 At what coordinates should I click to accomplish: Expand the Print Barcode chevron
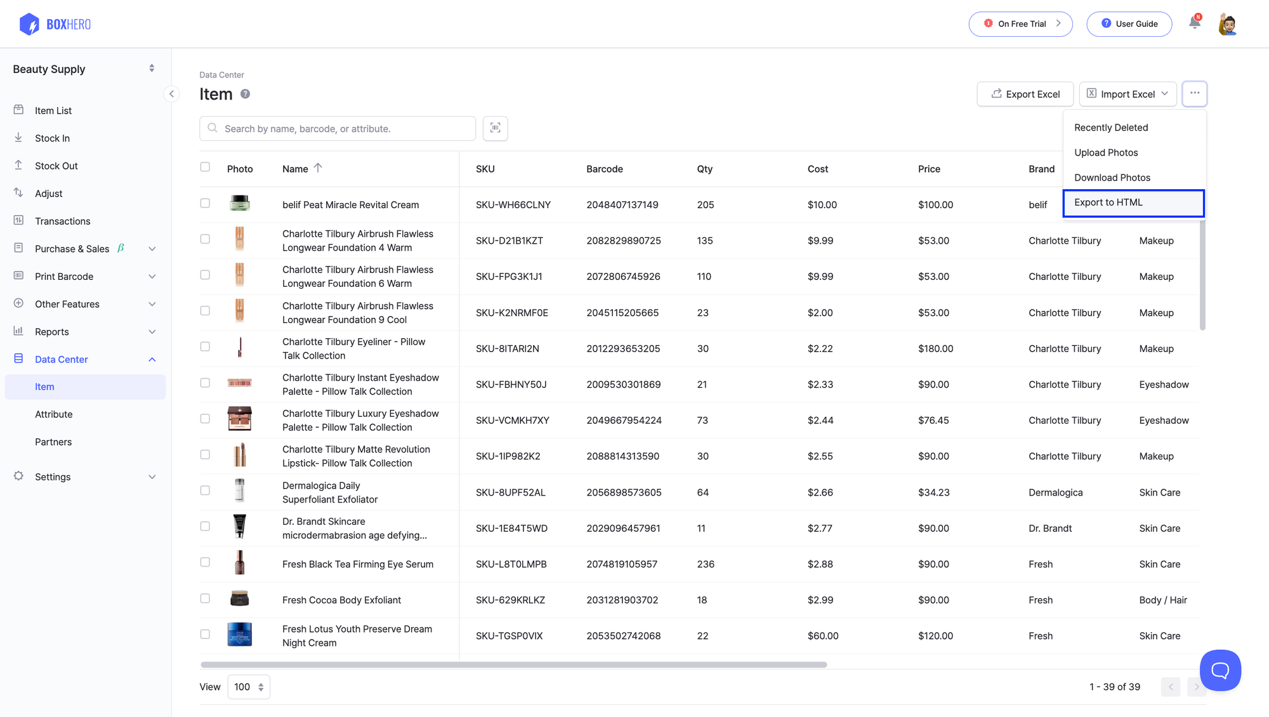[152, 277]
